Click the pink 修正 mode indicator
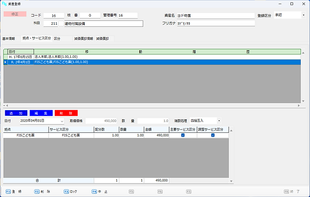The width and height of the screenshot is (310, 197). [x=15, y=14]
